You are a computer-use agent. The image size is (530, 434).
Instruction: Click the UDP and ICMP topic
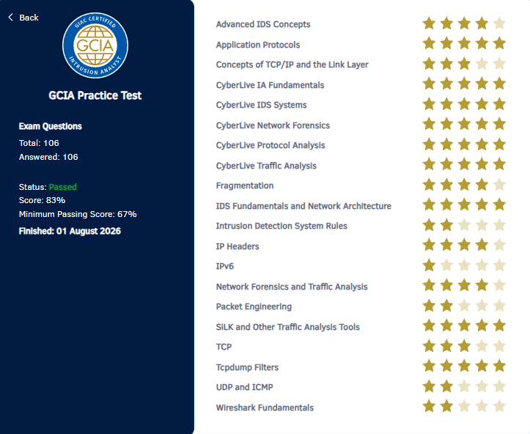[x=244, y=387]
